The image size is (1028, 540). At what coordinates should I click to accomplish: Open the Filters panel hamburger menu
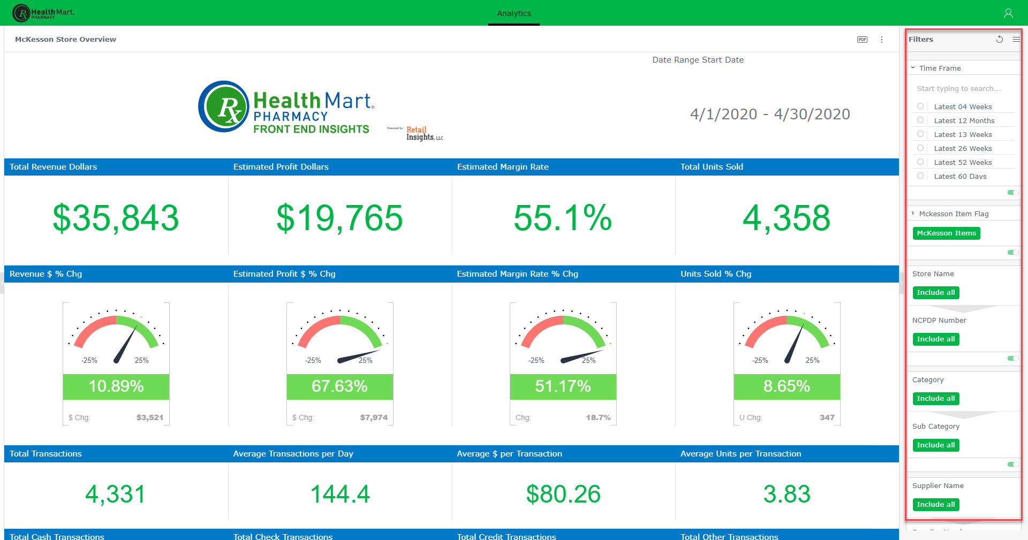click(x=1016, y=40)
